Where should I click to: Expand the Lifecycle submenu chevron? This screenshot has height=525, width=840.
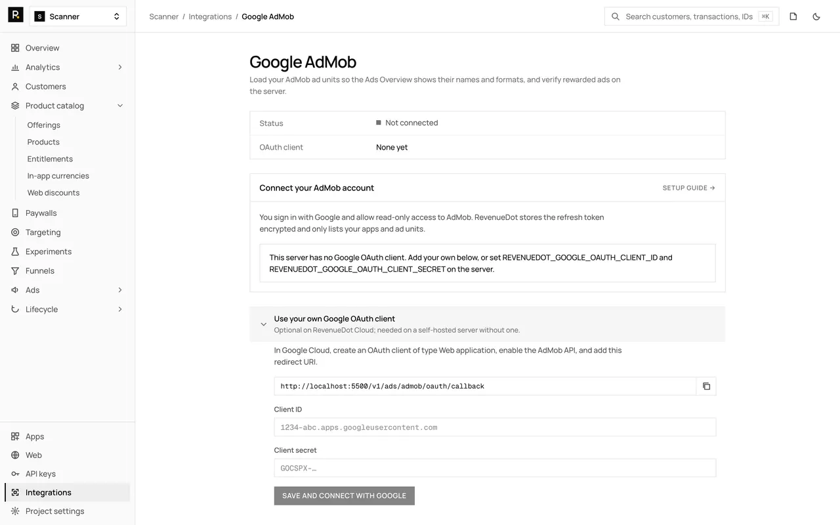pos(120,309)
